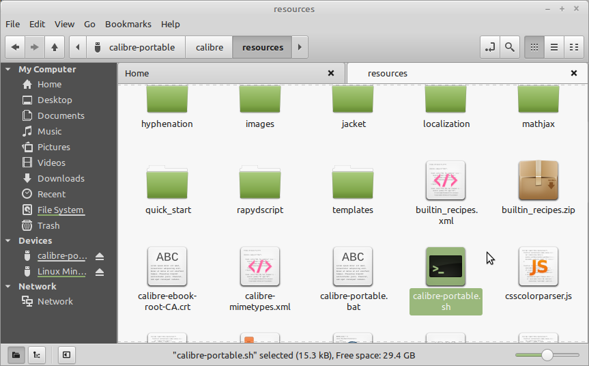
Task: Open the Help menu
Action: tap(171, 25)
